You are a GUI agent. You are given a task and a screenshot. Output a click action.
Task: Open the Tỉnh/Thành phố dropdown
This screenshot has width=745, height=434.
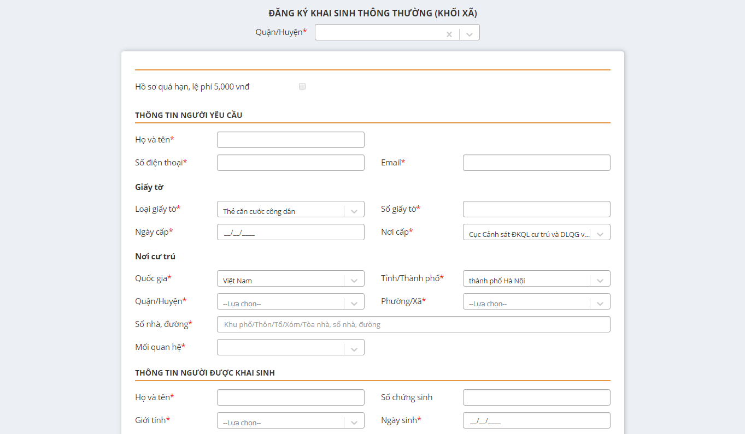point(600,280)
